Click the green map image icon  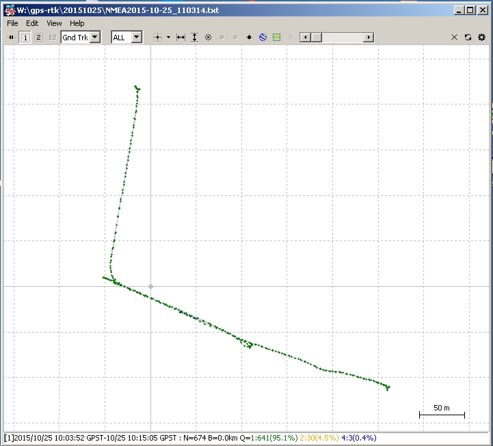point(276,38)
